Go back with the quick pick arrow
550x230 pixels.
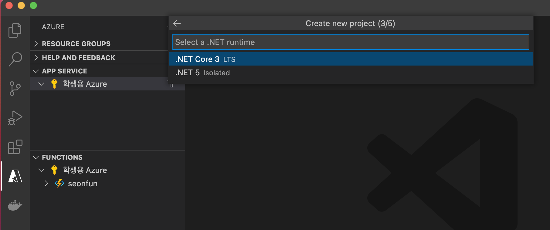point(177,23)
